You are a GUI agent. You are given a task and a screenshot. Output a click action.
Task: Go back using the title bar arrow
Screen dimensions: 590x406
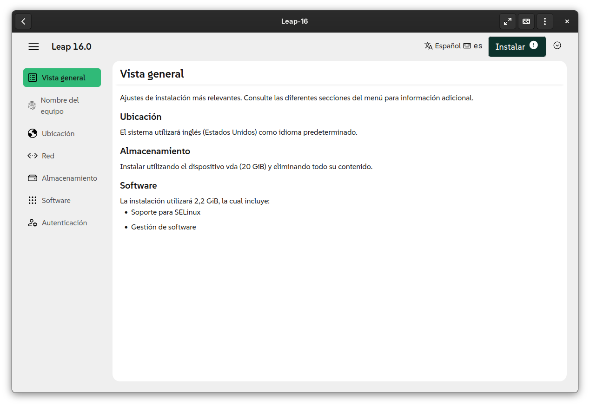pos(23,21)
